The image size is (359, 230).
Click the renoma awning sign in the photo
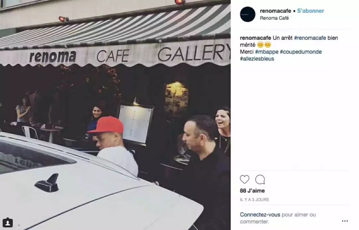coord(53,56)
